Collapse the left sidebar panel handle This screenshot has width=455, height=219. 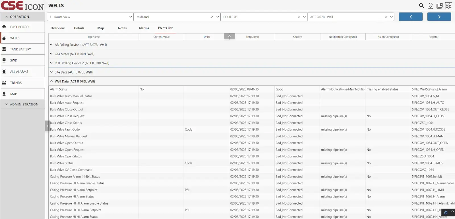47,126
